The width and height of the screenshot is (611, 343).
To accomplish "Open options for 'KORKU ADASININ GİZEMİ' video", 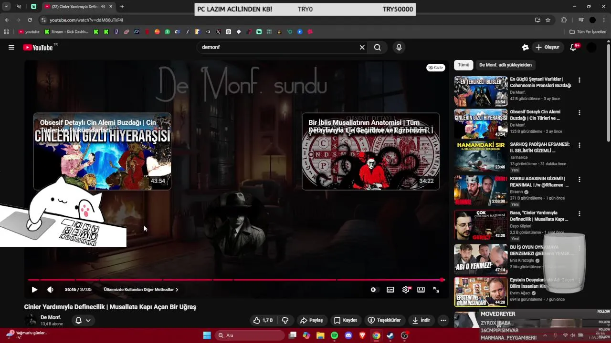I will 579,180.
